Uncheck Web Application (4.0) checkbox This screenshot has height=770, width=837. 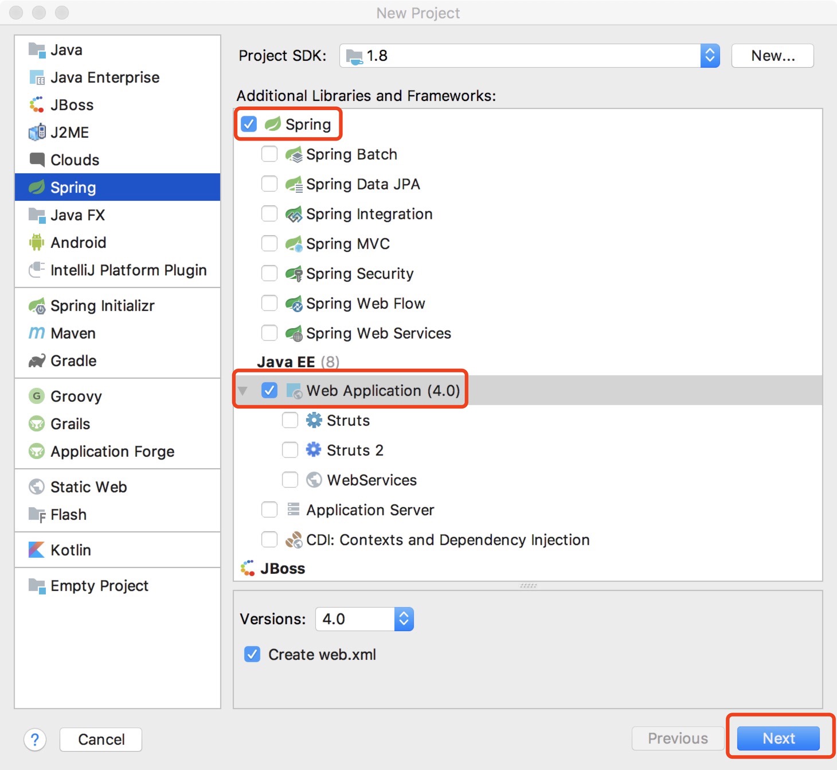click(x=269, y=390)
